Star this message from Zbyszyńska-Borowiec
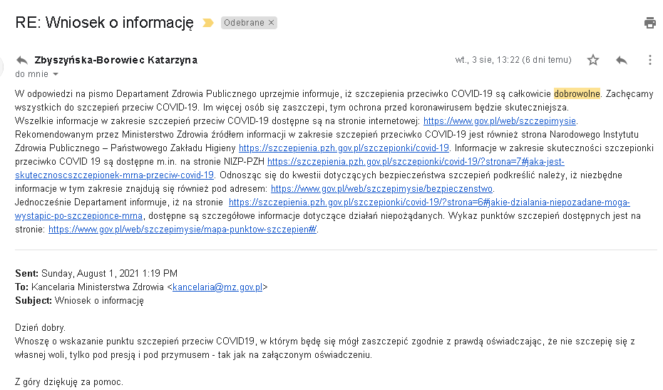This screenshot has height=390, width=663. point(593,60)
